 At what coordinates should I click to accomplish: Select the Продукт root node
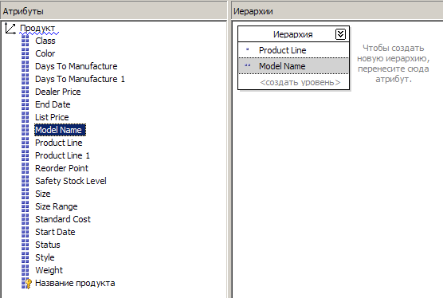[37, 28]
